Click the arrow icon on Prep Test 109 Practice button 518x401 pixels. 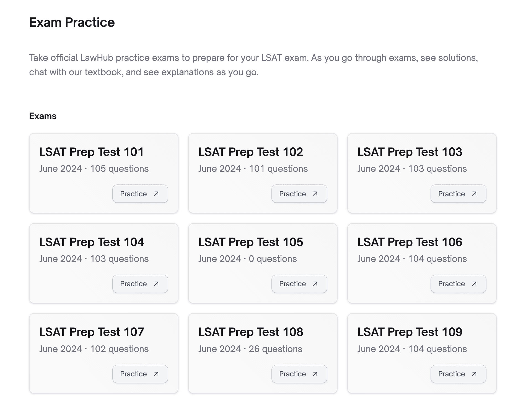474,374
